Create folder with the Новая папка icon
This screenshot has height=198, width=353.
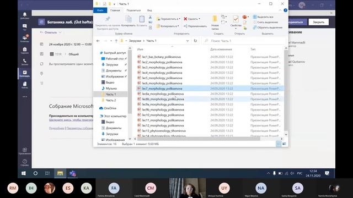[x=215, y=19]
